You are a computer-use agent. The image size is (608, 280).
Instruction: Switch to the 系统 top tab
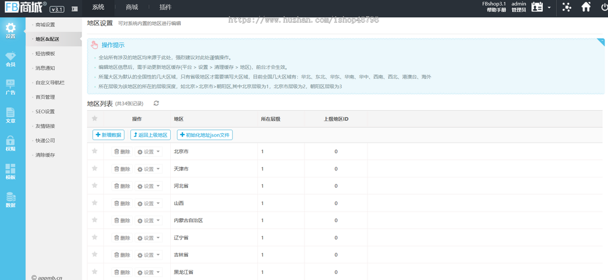click(x=98, y=7)
